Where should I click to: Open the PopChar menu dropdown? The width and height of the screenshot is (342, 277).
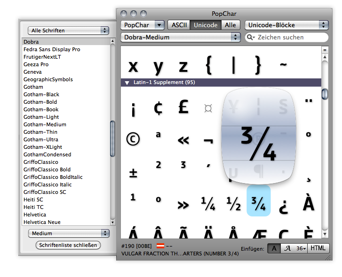(143, 25)
